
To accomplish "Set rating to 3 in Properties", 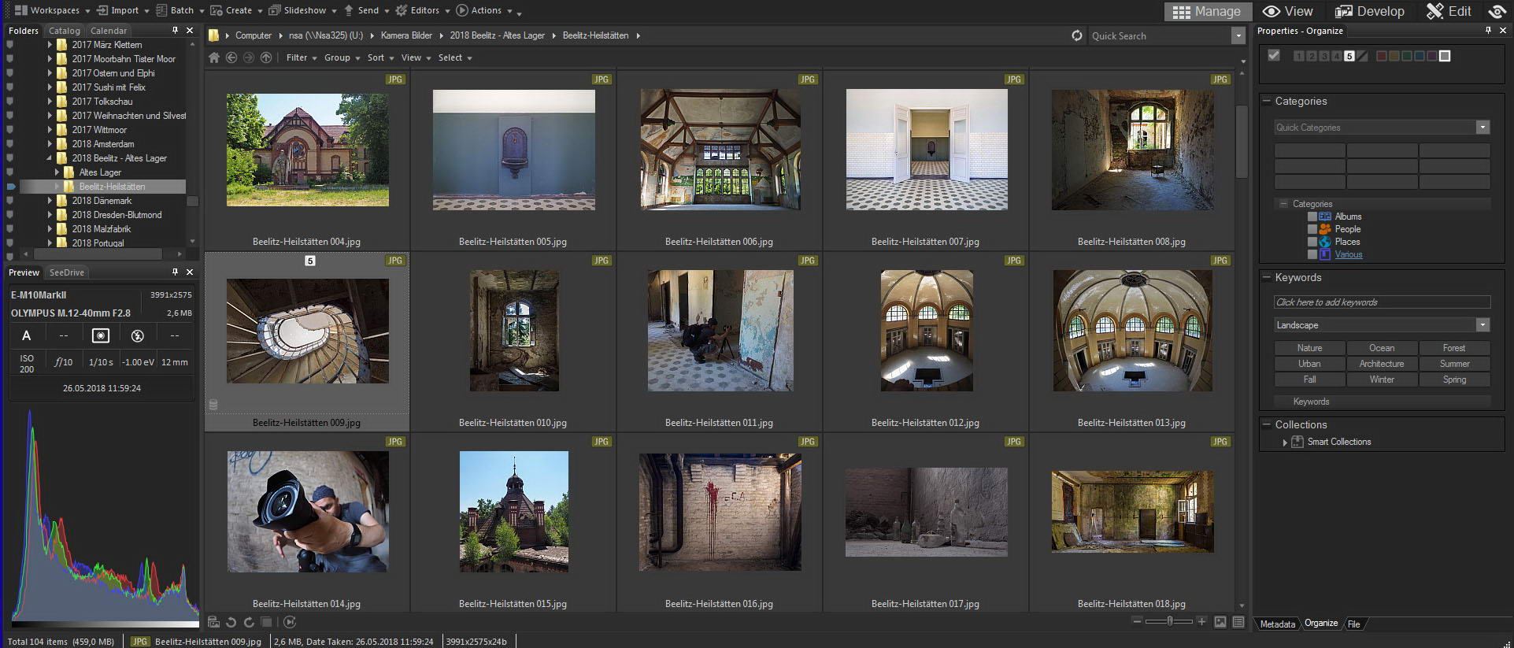I will (x=1324, y=56).
